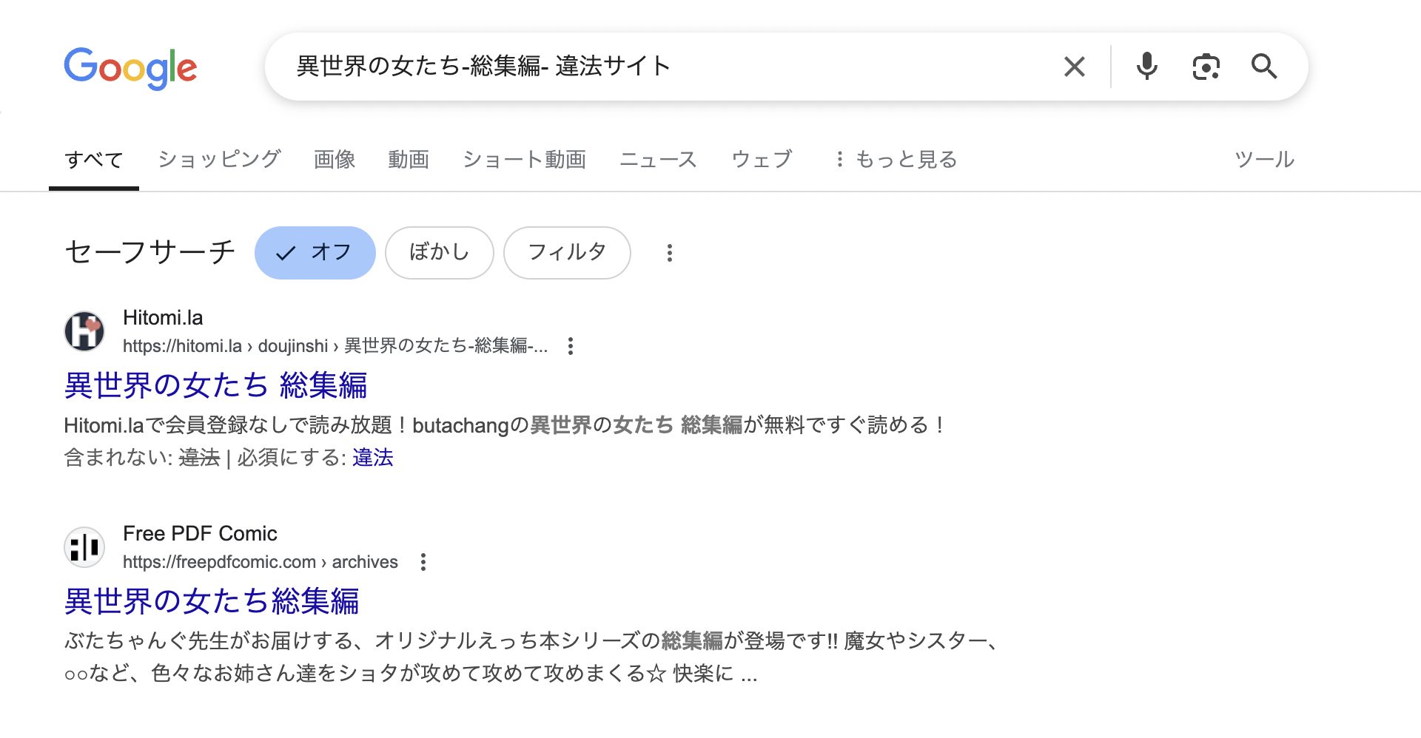Click the Google logo to return home
The image size is (1421, 738).
(130, 67)
